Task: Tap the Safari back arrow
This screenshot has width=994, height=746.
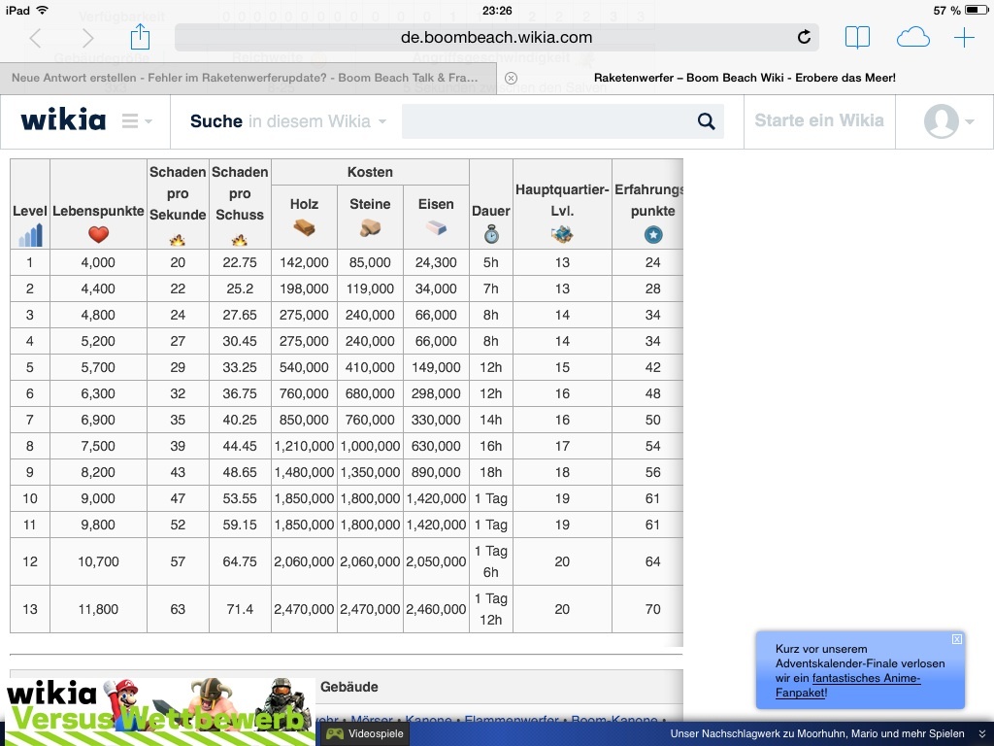Action: pos(36,38)
